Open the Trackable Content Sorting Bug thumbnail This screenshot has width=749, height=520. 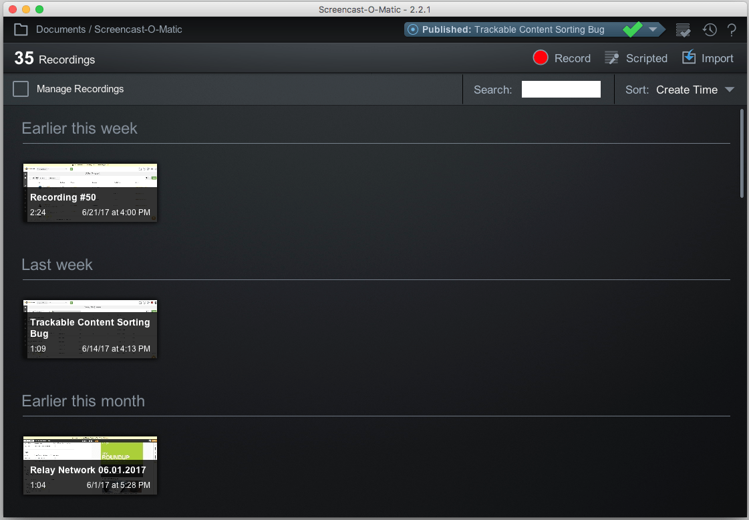tap(90, 329)
